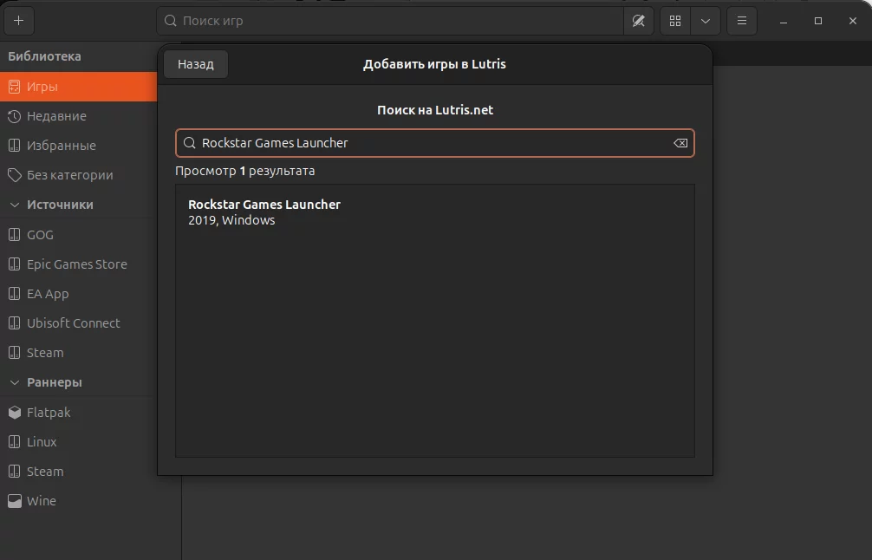Toggle the hidden games eye icon
The height and width of the screenshot is (560, 872).
click(x=639, y=21)
